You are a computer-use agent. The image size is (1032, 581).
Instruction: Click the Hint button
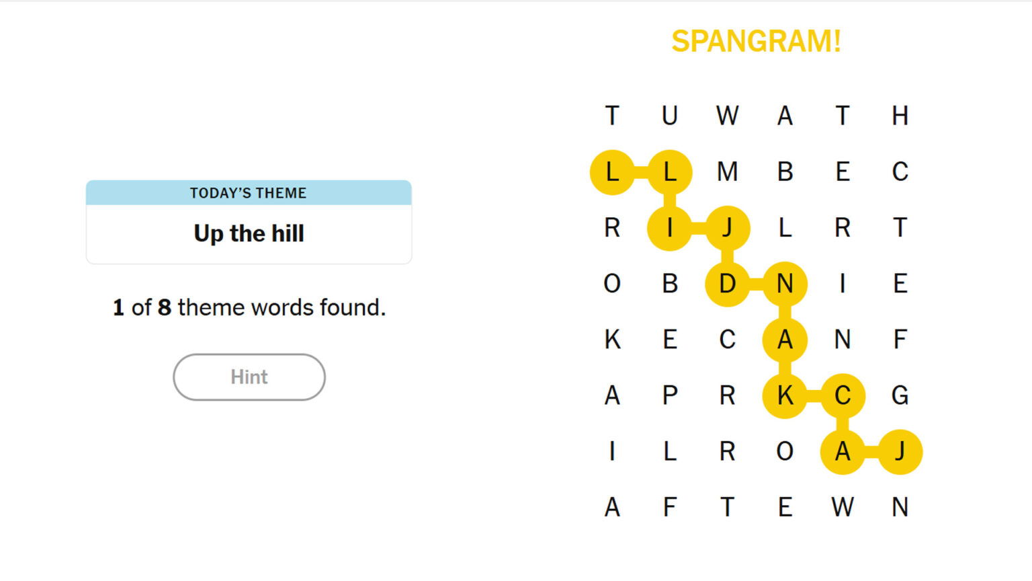(x=249, y=377)
